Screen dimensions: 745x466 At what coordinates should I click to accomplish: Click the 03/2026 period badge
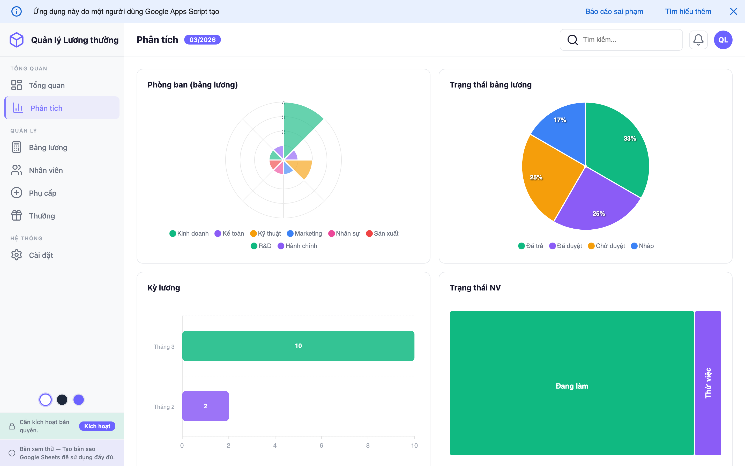pos(202,40)
